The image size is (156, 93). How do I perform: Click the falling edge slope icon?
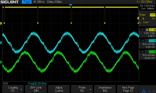pyautogui.click(x=143, y=18)
